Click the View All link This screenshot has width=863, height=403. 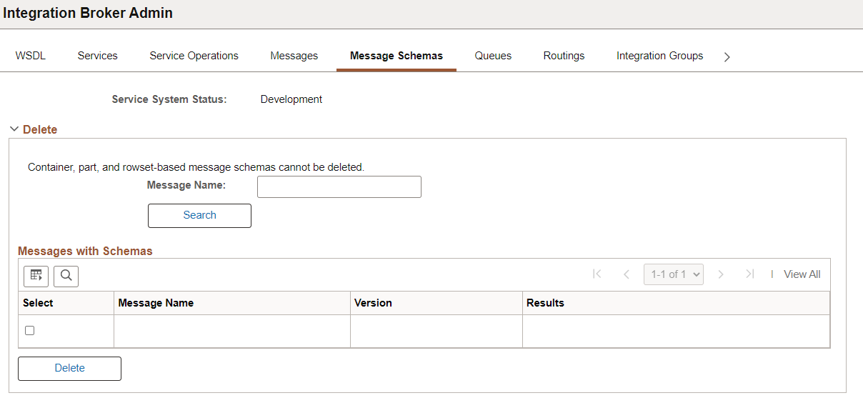point(802,274)
